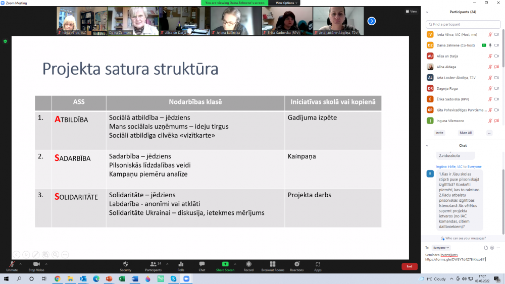Toggle Stop Video camera button
505x284 pixels.
tap(36, 264)
